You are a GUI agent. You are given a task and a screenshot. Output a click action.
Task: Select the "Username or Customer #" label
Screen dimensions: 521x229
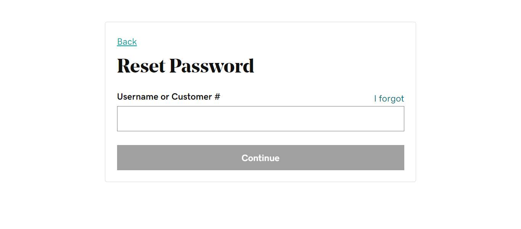click(x=169, y=97)
